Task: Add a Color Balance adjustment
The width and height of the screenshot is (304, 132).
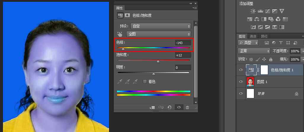Action: coord(257,19)
